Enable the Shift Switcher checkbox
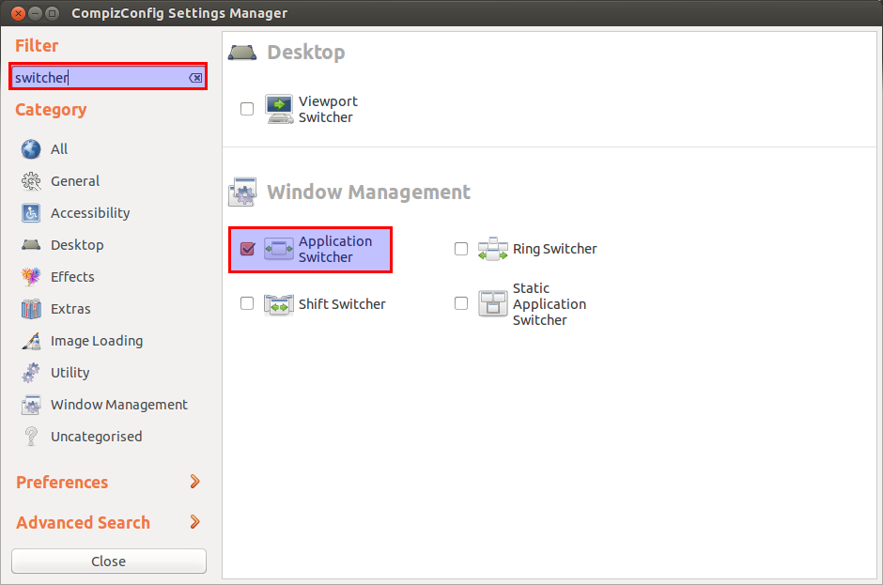The image size is (883, 585). (247, 303)
